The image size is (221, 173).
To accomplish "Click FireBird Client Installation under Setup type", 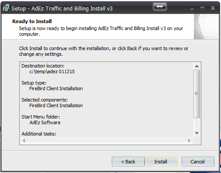I will point(56,88).
